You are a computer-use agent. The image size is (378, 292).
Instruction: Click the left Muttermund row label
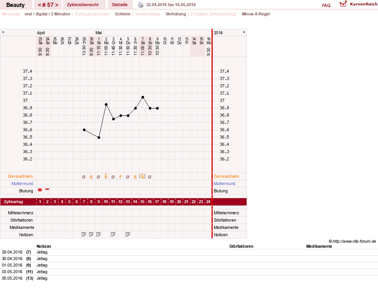22,184
